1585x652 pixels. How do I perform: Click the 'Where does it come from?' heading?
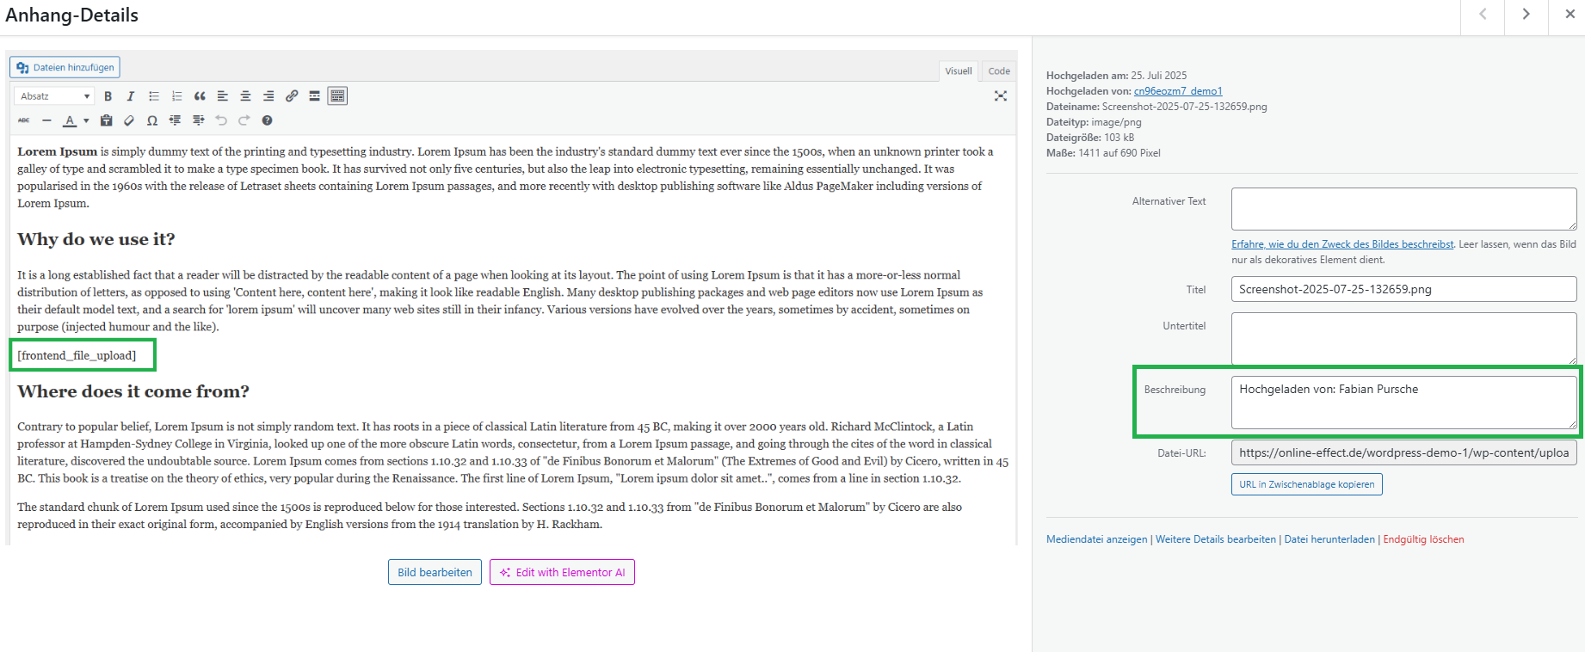pyautogui.click(x=133, y=391)
